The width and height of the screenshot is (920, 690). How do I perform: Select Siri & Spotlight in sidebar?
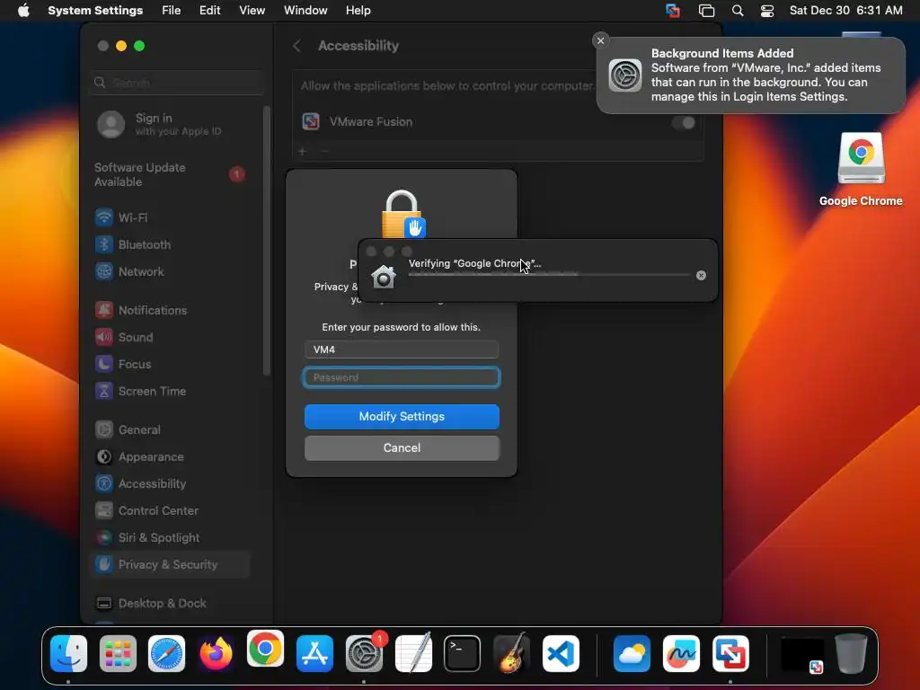170,538
